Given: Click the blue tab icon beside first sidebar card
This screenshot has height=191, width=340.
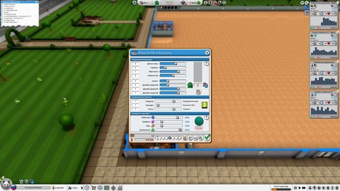Looking at the screenshot, I should pyautogui.click(x=307, y=7).
